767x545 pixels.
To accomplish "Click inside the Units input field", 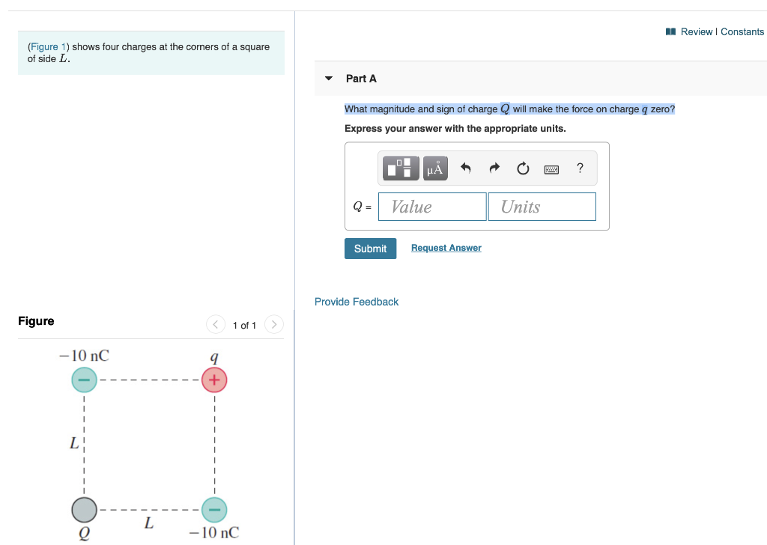I will pyautogui.click(x=542, y=207).
